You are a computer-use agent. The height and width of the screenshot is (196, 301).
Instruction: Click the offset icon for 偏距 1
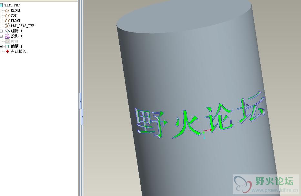pos(7,46)
